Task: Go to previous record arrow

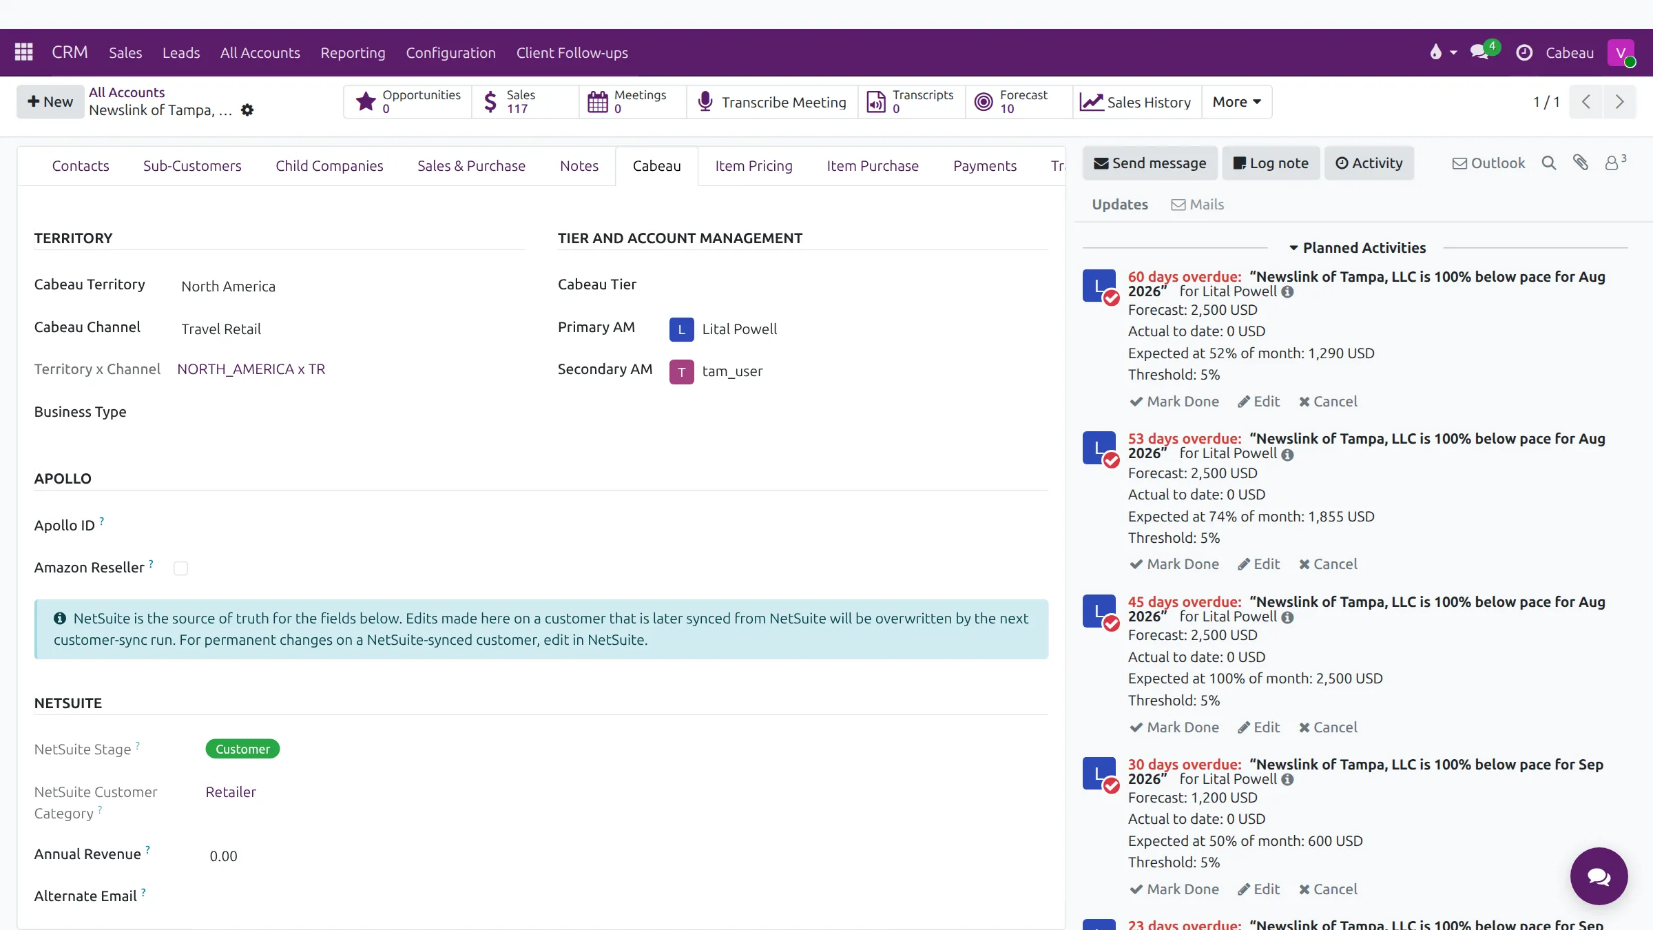Action: 1586,102
